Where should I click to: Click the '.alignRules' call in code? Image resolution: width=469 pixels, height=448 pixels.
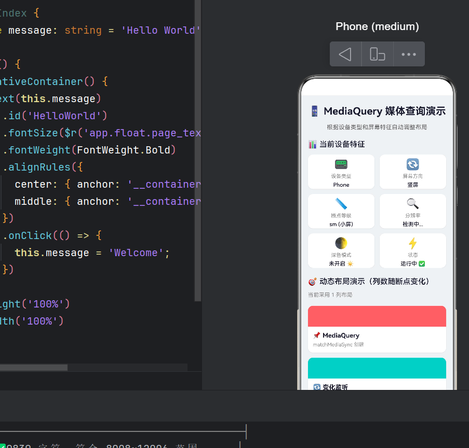36,167
